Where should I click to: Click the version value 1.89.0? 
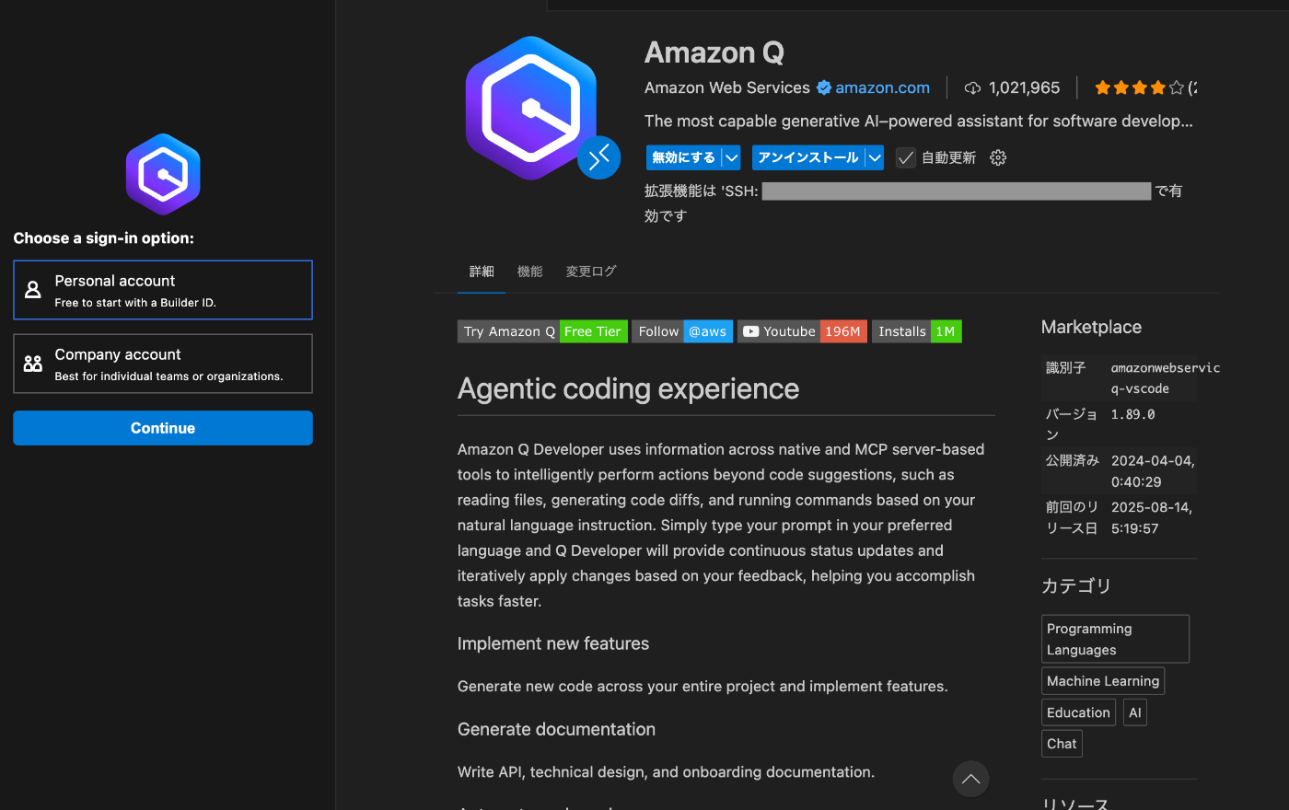[1132, 414]
